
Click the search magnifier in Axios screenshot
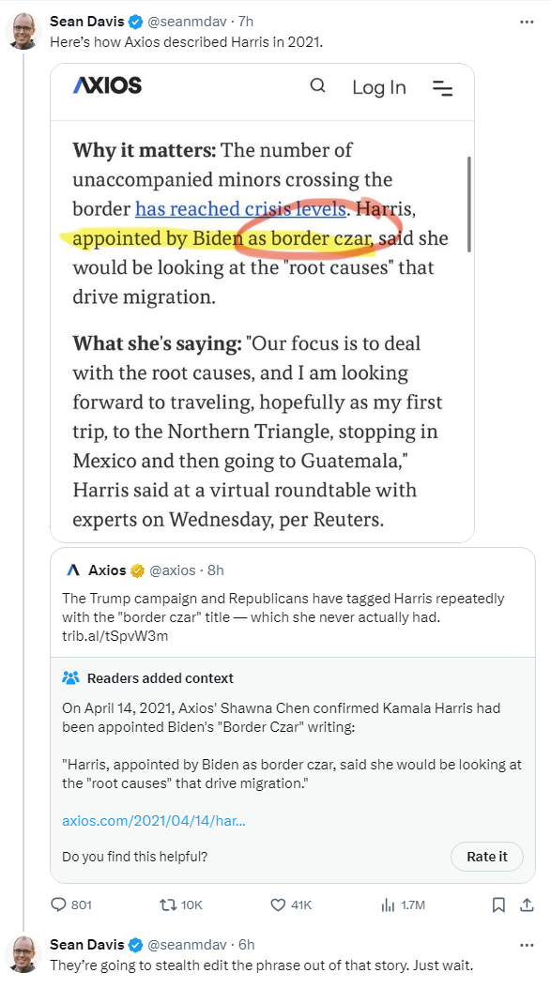(x=317, y=85)
